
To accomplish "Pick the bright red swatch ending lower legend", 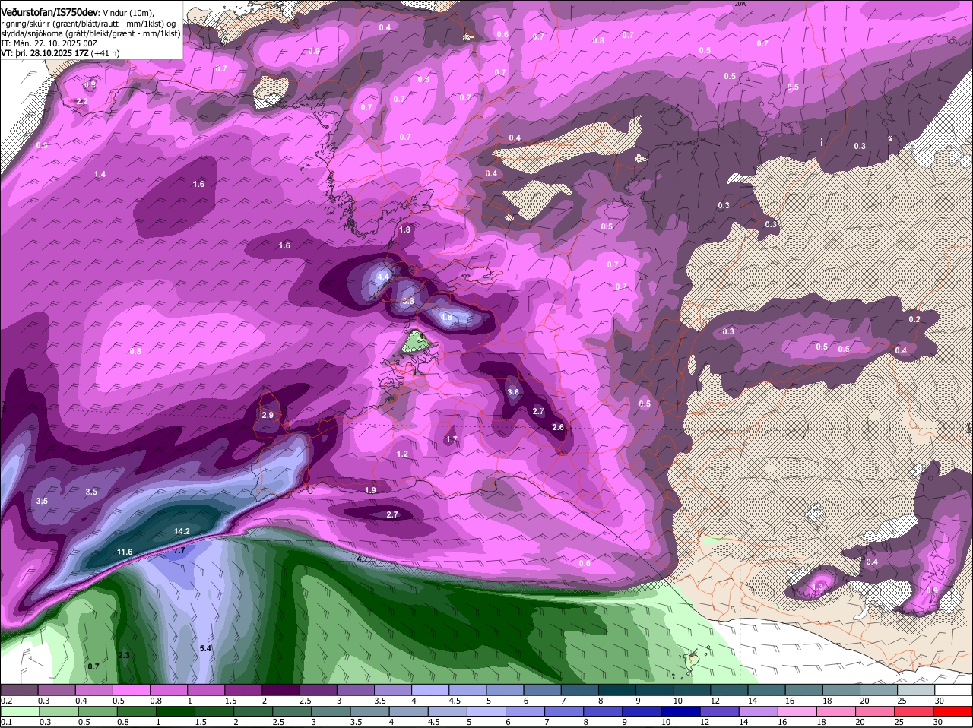I will point(953,712).
